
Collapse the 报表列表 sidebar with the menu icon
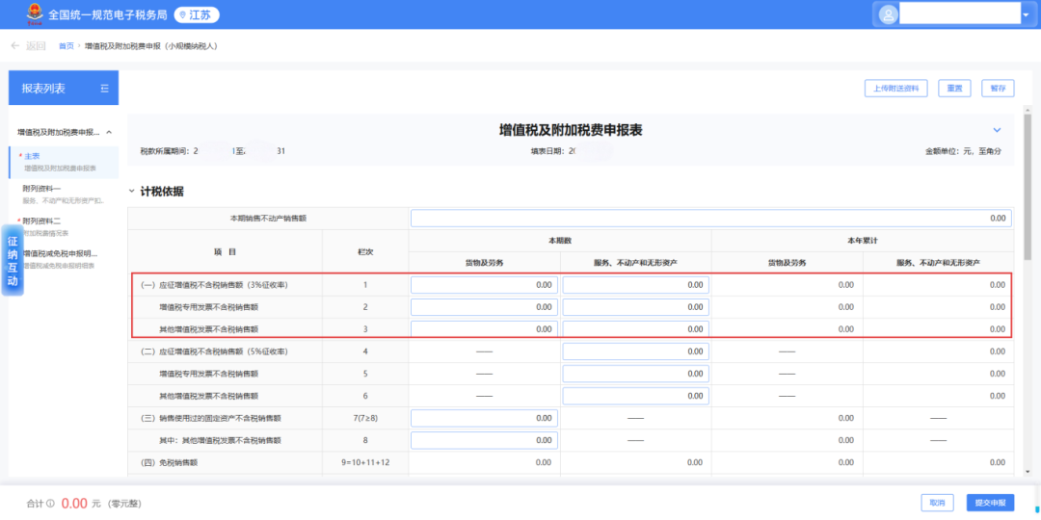coord(104,89)
